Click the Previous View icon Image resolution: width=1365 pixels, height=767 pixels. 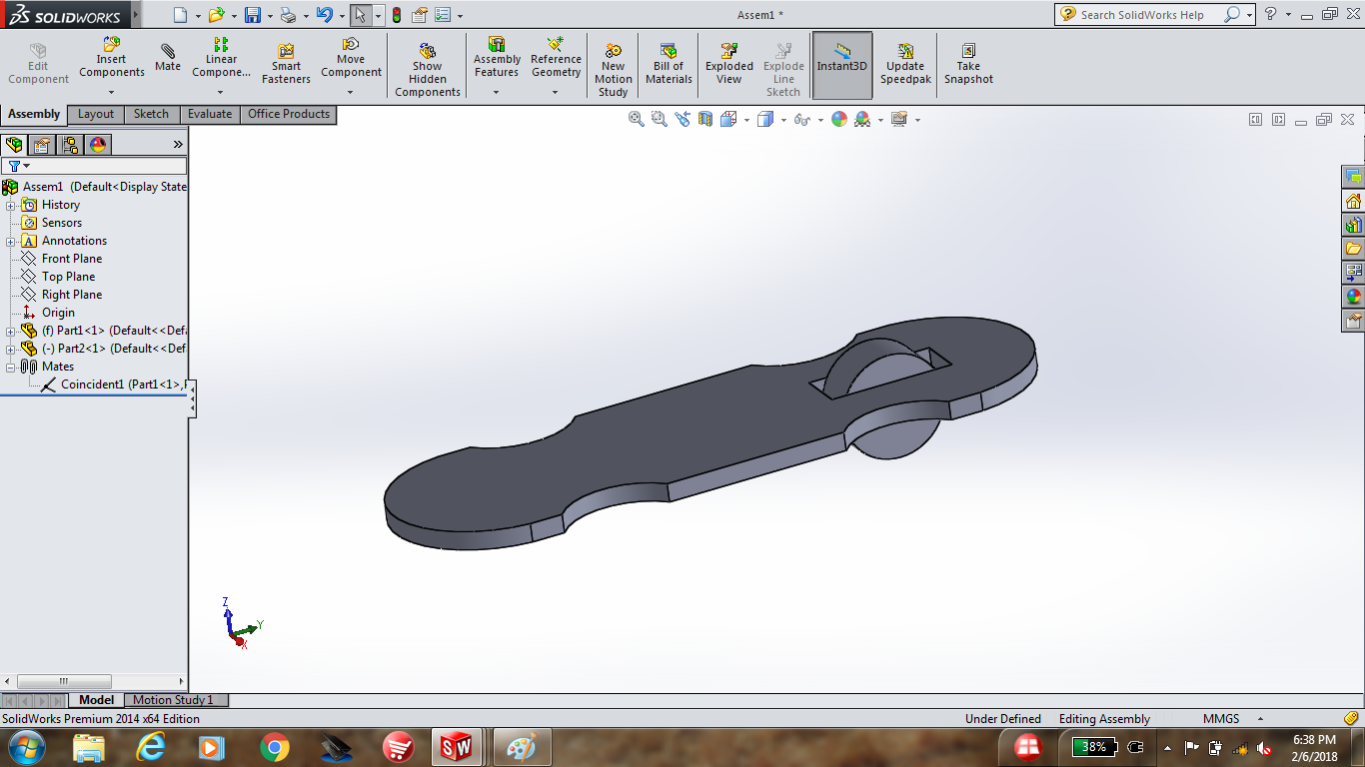point(682,119)
